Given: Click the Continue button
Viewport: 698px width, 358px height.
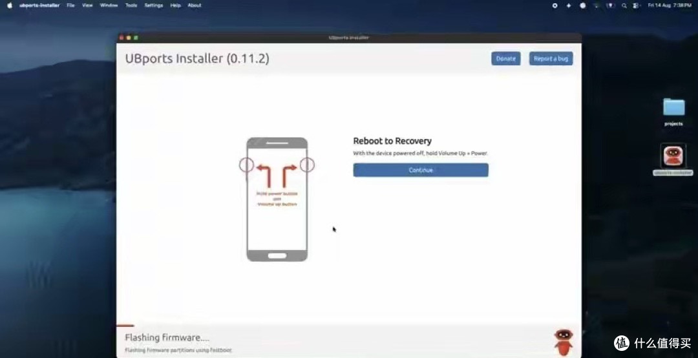Looking at the screenshot, I should point(421,170).
